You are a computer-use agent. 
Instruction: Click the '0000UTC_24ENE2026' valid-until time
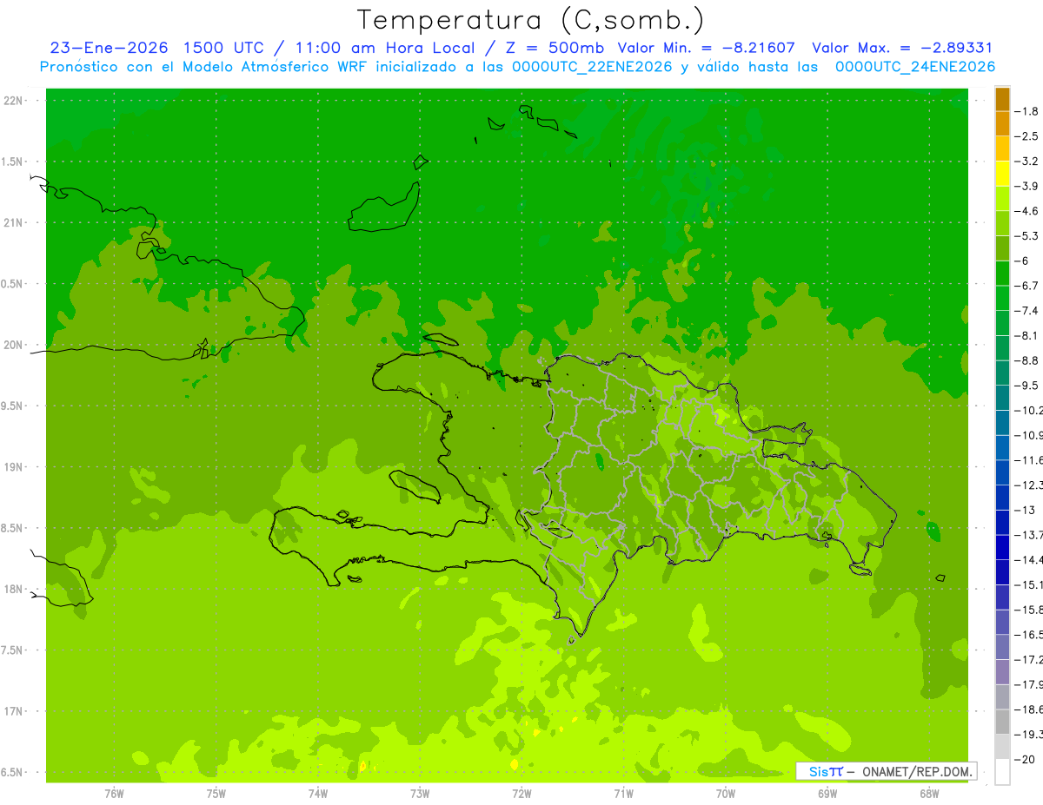[914, 67]
